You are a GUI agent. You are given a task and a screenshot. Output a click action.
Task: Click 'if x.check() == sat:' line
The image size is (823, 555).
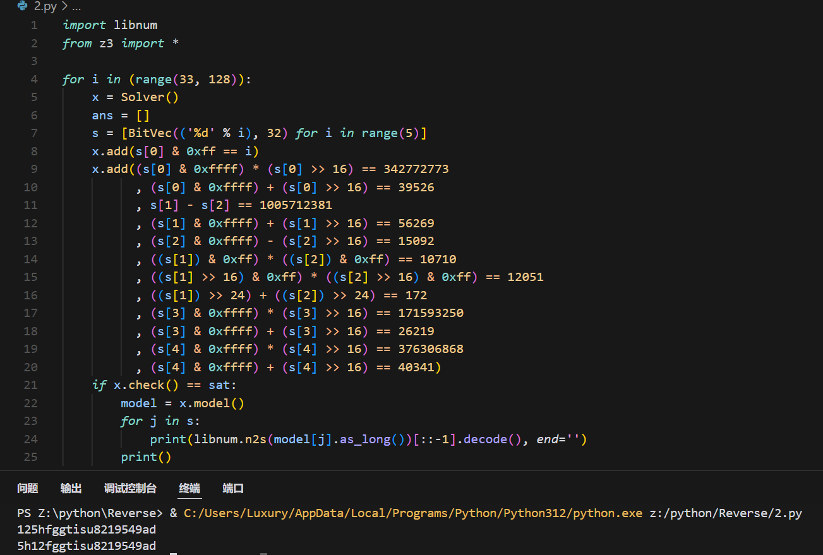tap(164, 385)
